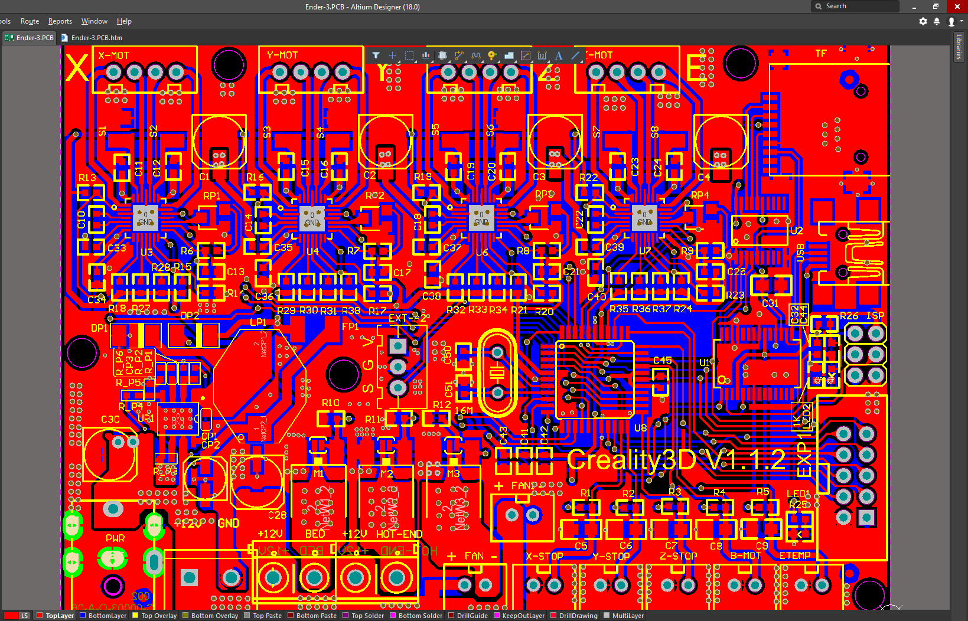Click the red current-layer color swatch
968x621 pixels.
[11, 616]
